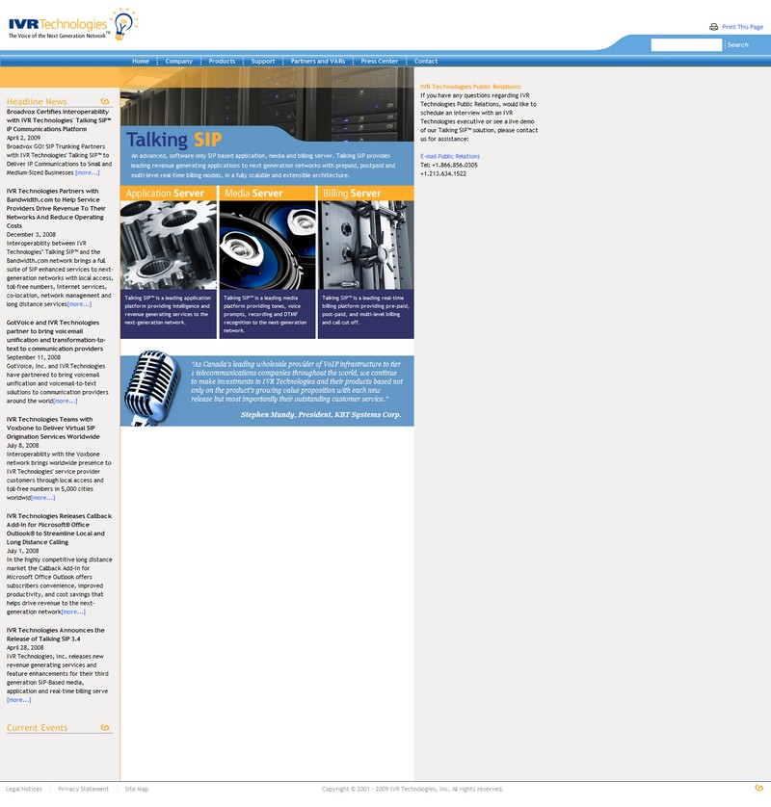Open the Company menu item
This screenshot has height=807, width=771.
pyautogui.click(x=178, y=62)
